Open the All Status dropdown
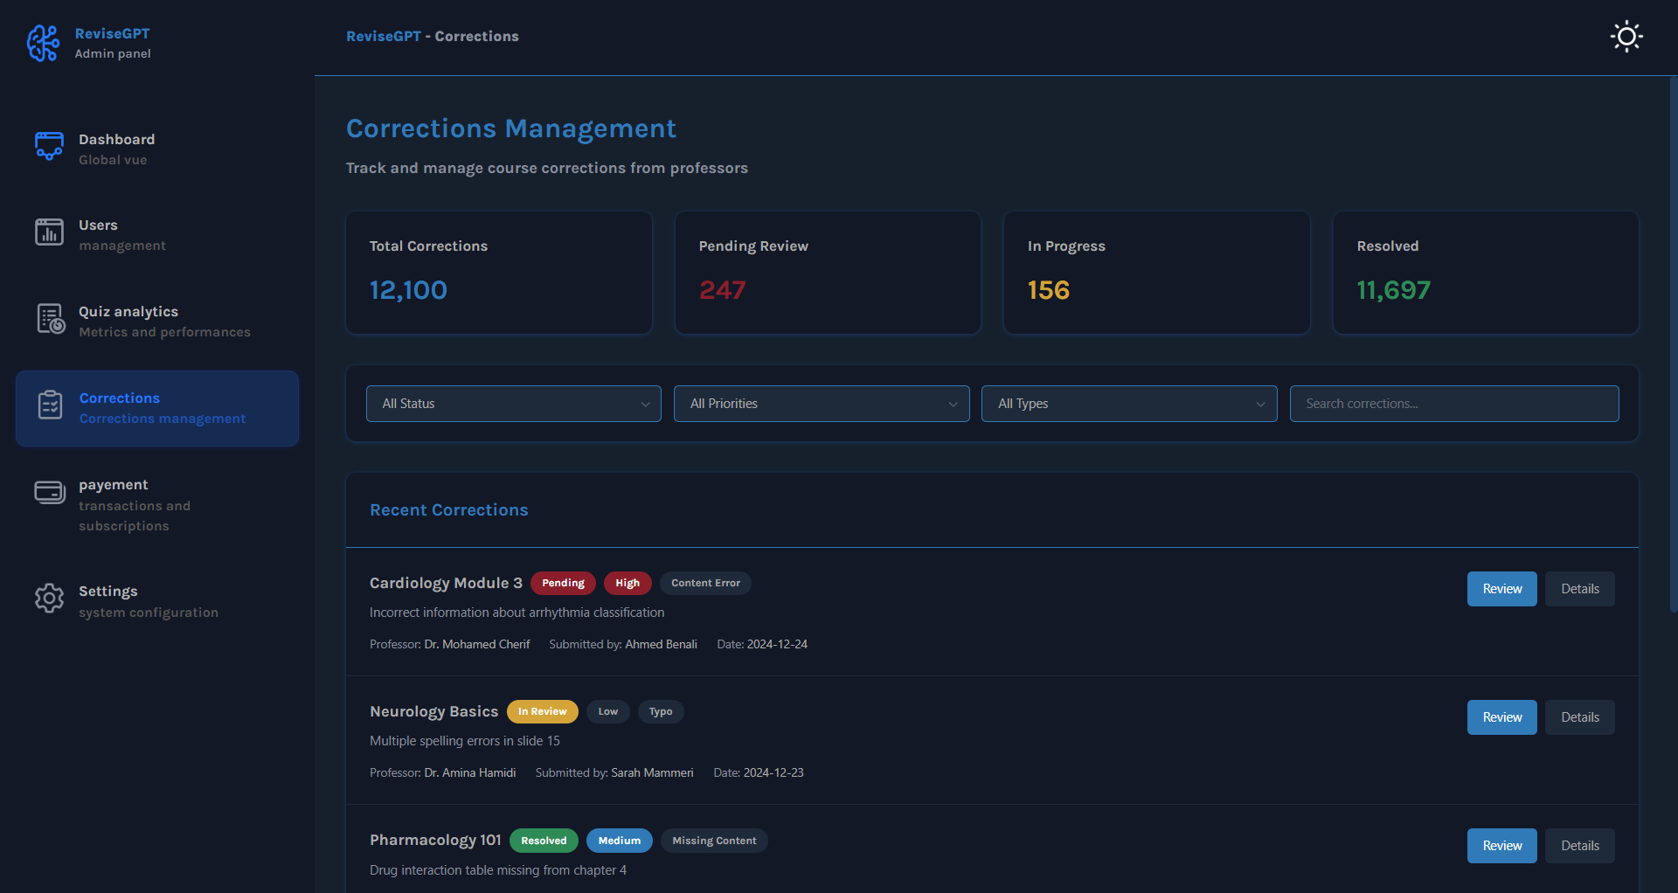Image resolution: width=1678 pixels, height=893 pixels. 514,404
